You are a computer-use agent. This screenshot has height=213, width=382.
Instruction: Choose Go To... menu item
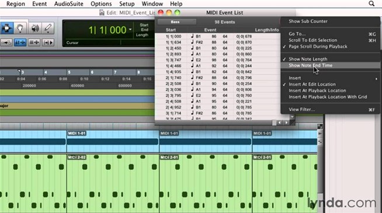(x=330, y=34)
